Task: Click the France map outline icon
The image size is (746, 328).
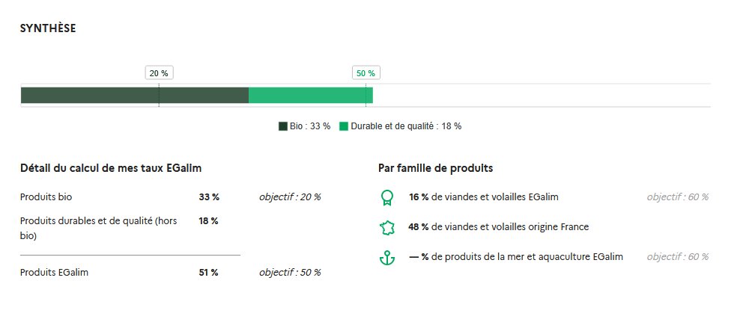Action: (386, 227)
